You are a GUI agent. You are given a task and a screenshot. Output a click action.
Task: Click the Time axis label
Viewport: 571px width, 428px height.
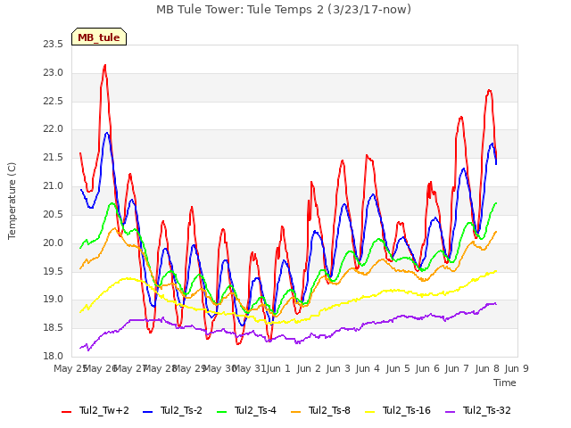(x=505, y=383)
